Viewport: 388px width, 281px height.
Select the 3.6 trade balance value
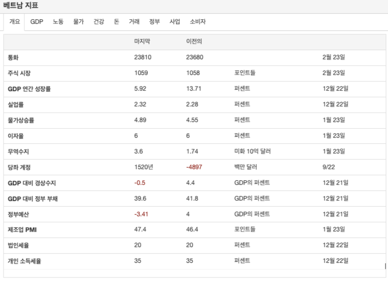139,151
